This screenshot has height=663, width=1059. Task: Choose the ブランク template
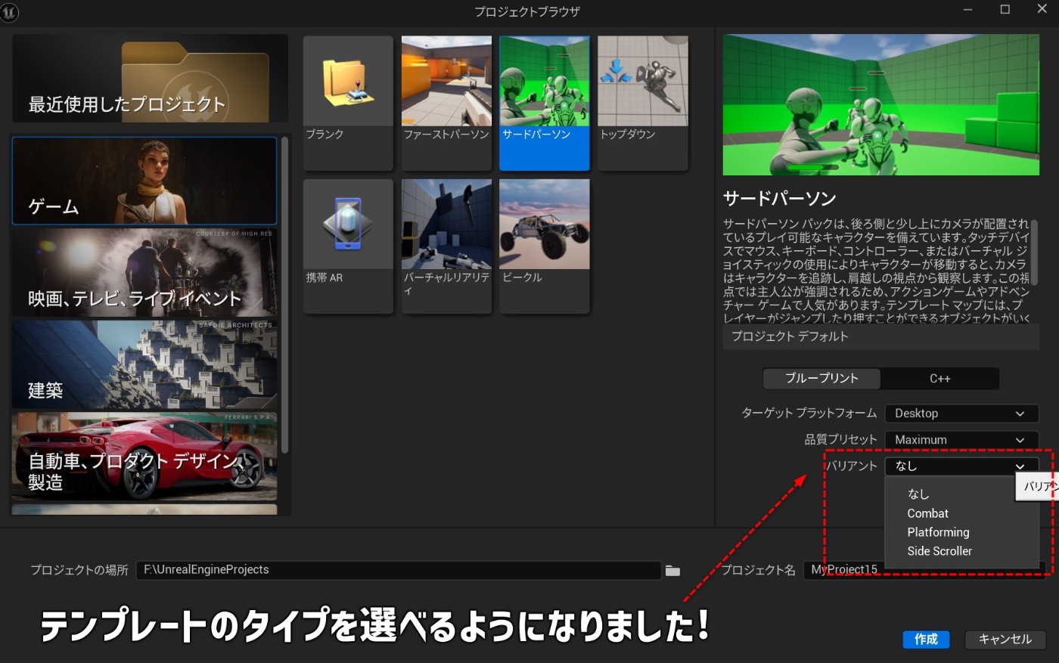(348, 103)
